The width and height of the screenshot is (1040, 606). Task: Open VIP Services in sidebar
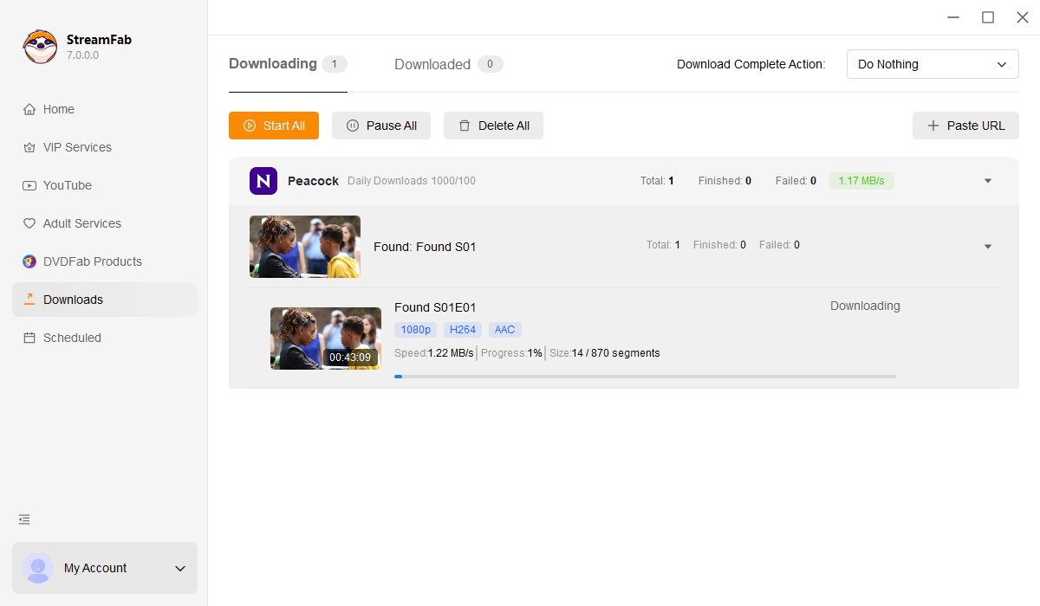point(77,147)
